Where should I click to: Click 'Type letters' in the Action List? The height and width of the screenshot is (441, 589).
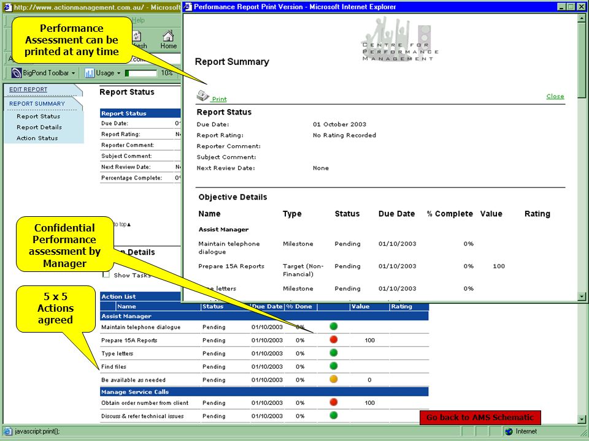pos(117,353)
